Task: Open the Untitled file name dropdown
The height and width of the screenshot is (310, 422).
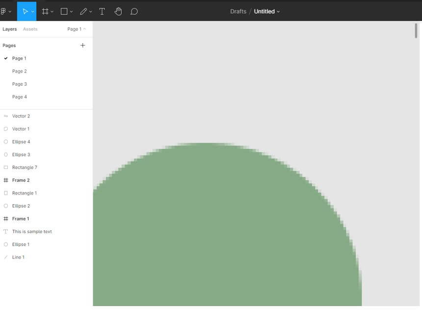Action: tap(267, 12)
